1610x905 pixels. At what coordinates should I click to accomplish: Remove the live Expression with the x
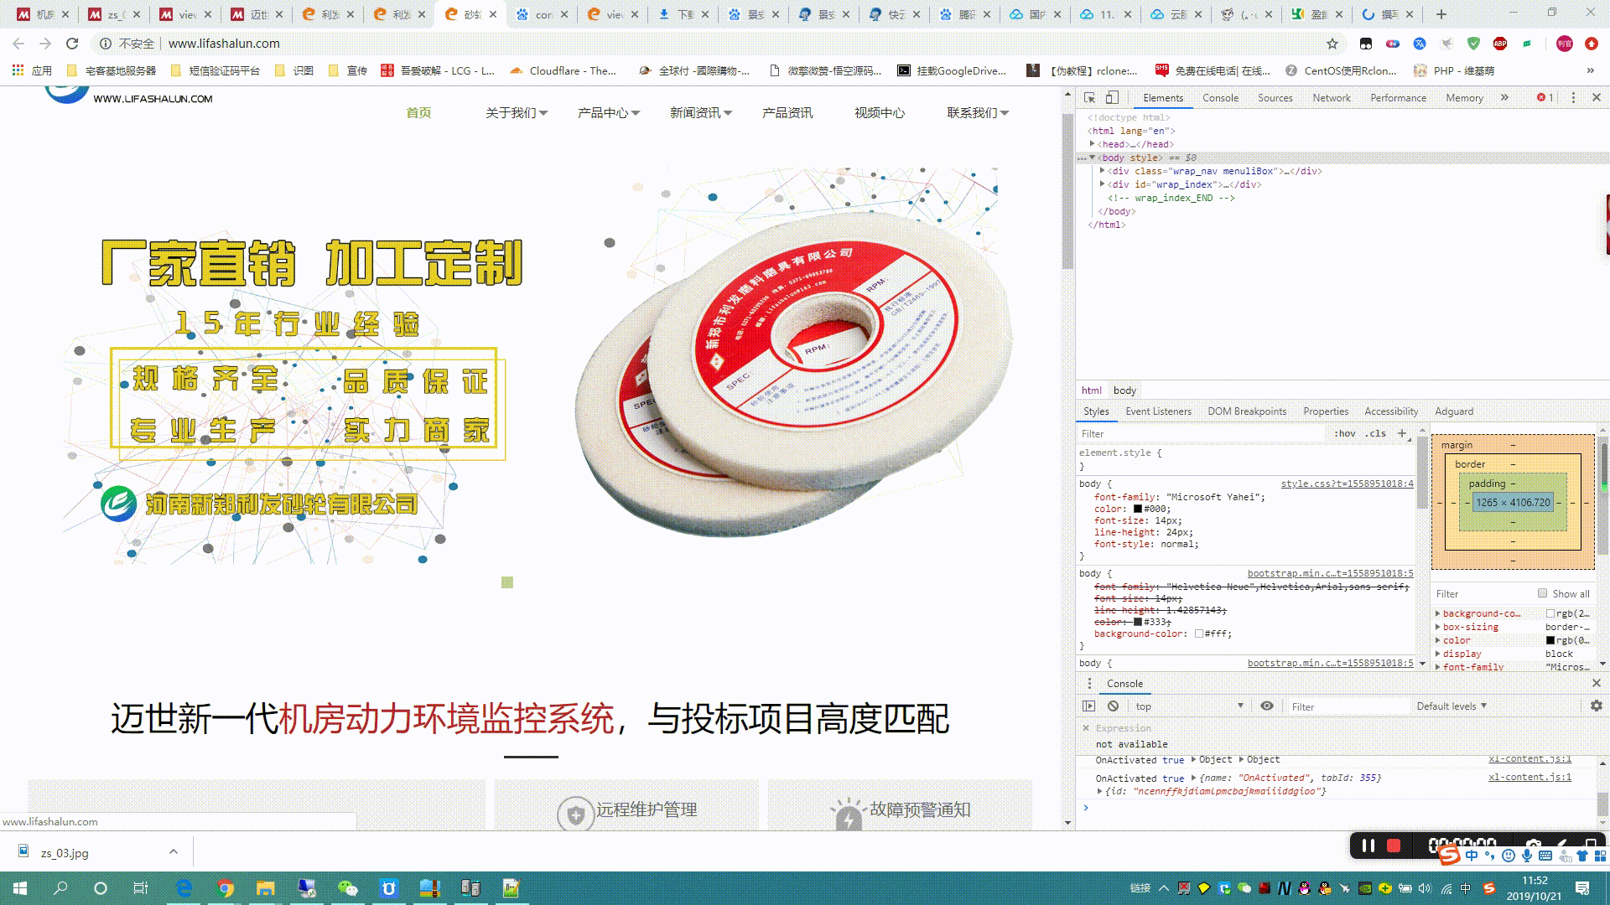pos(1086,728)
